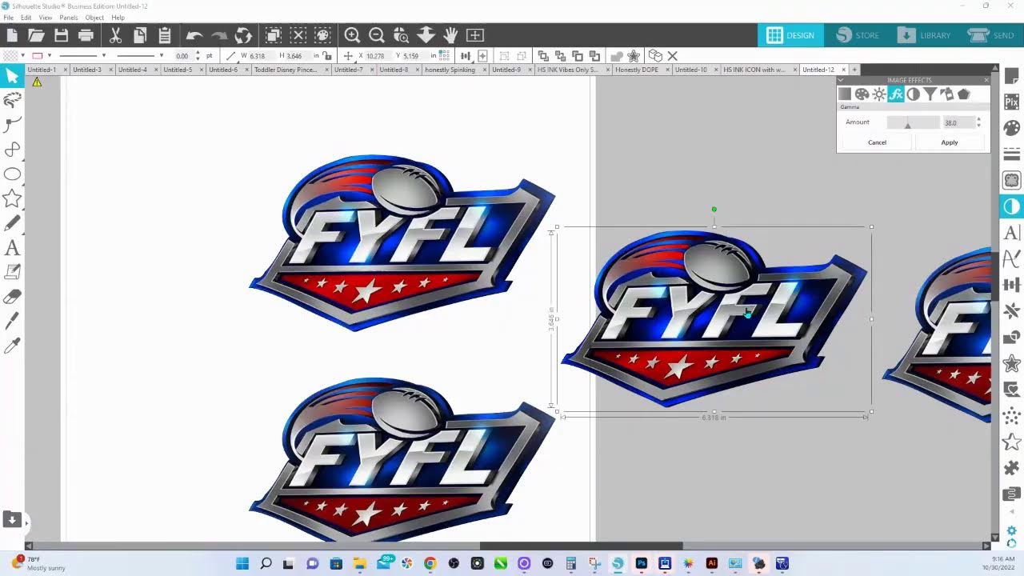Open the File menu
The height and width of the screenshot is (576, 1024).
tap(8, 18)
